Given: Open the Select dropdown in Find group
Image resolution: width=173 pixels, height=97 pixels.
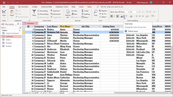Looking at the screenshot, I should (103, 17).
